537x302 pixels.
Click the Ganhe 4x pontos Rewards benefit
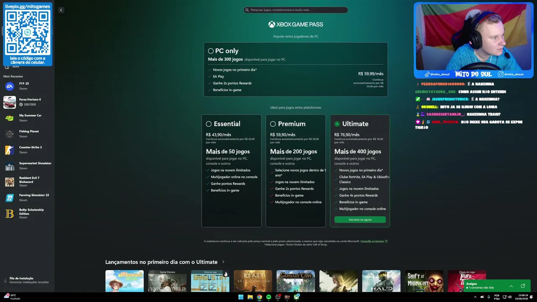pos(359,195)
